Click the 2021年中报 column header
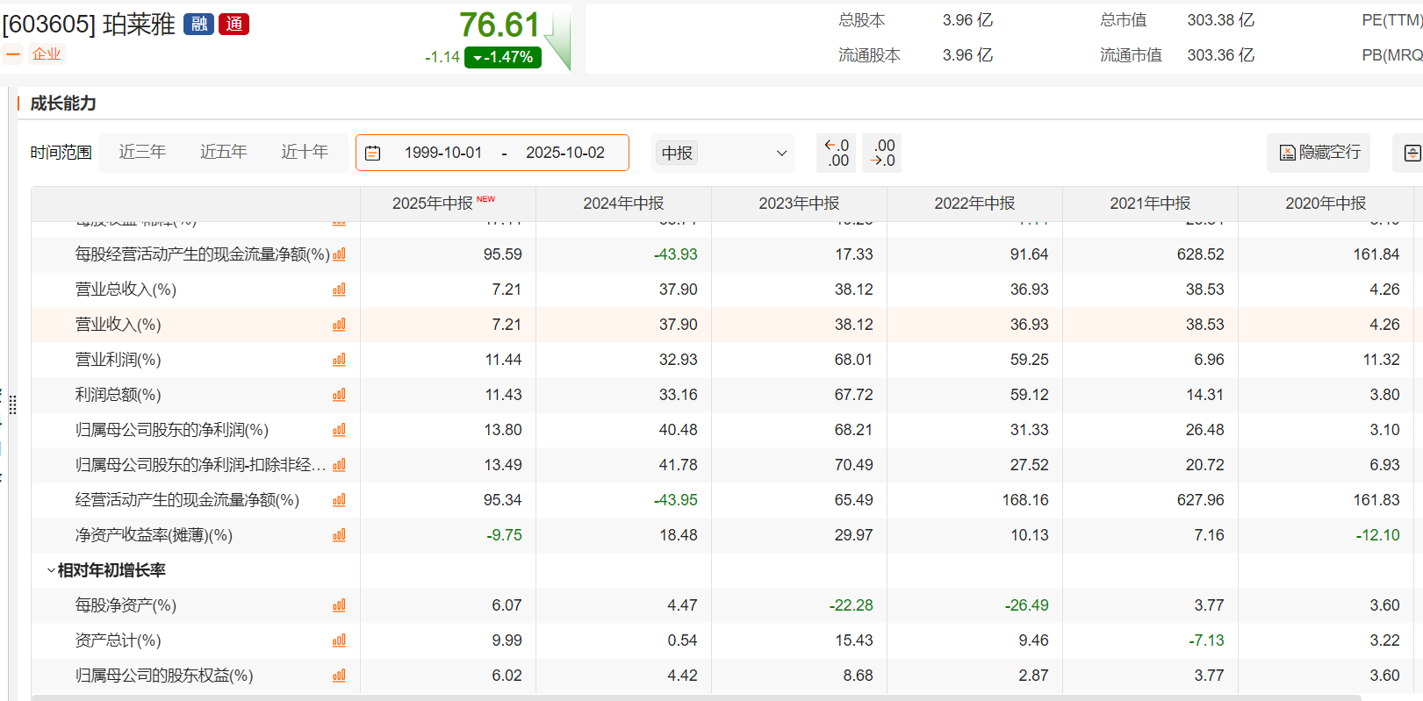The width and height of the screenshot is (1423, 701). (1150, 204)
